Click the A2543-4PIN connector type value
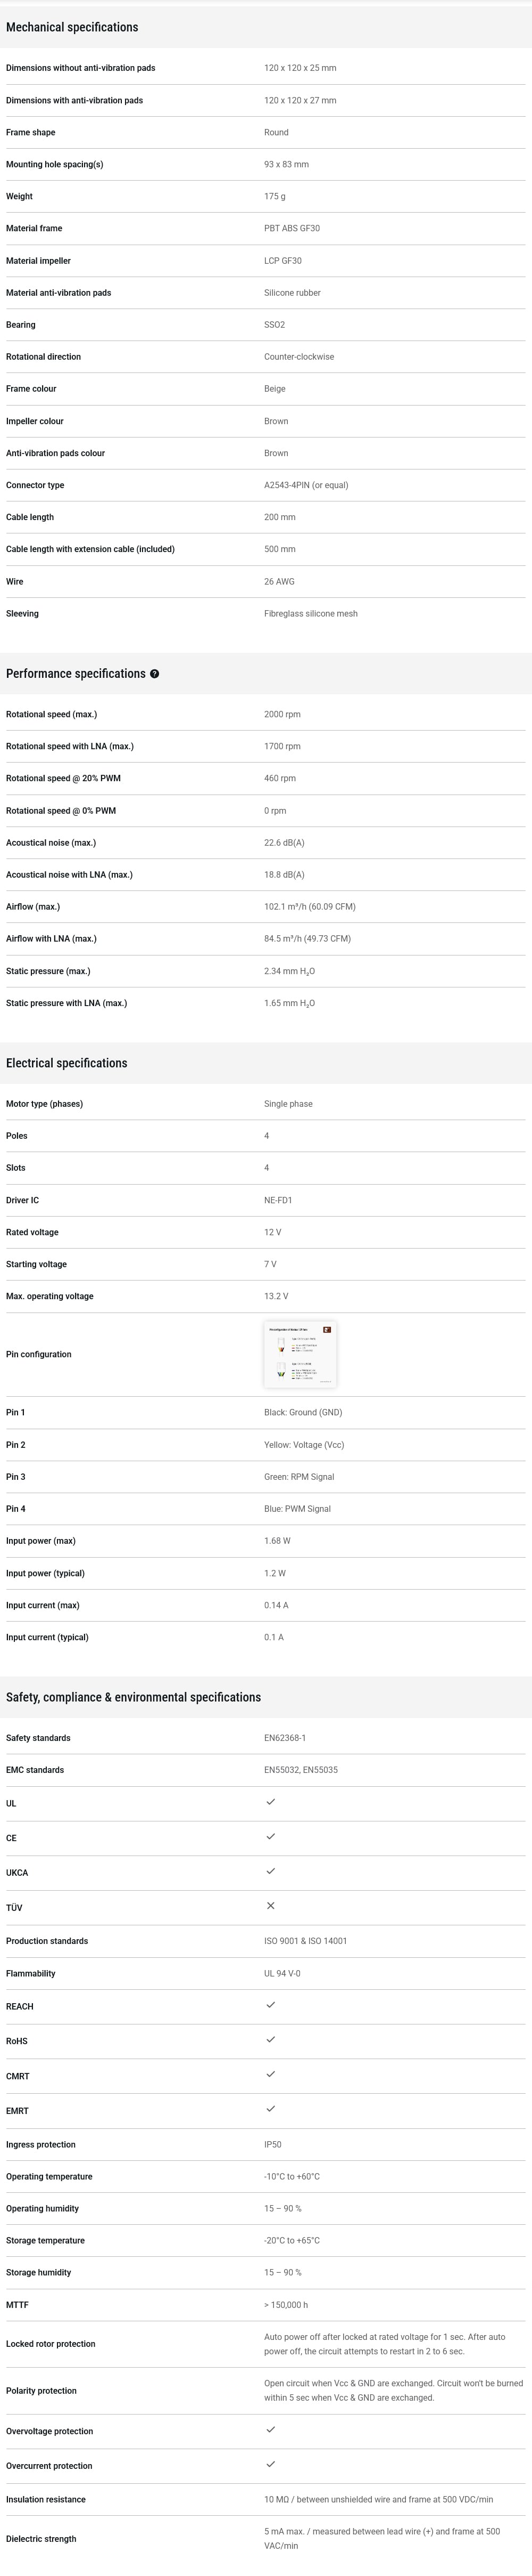Viewport: 532px width, 2576px height. coord(306,485)
